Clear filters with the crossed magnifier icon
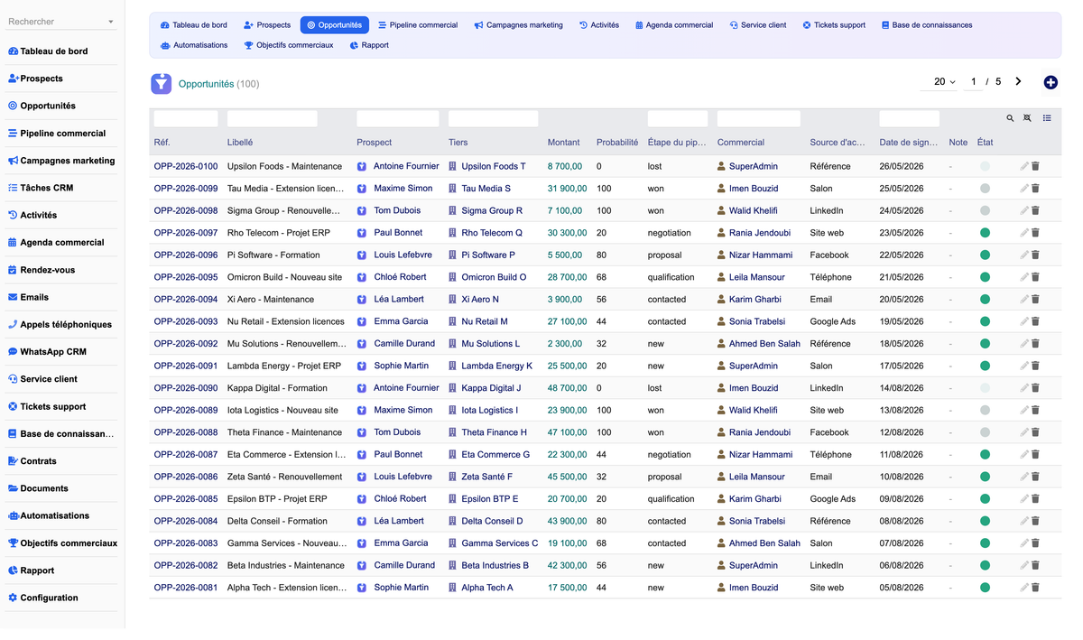1083x640 pixels. coord(1027,118)
